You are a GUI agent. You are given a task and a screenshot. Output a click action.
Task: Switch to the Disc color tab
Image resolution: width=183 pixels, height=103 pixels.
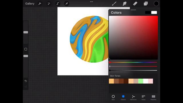(113, 98)
